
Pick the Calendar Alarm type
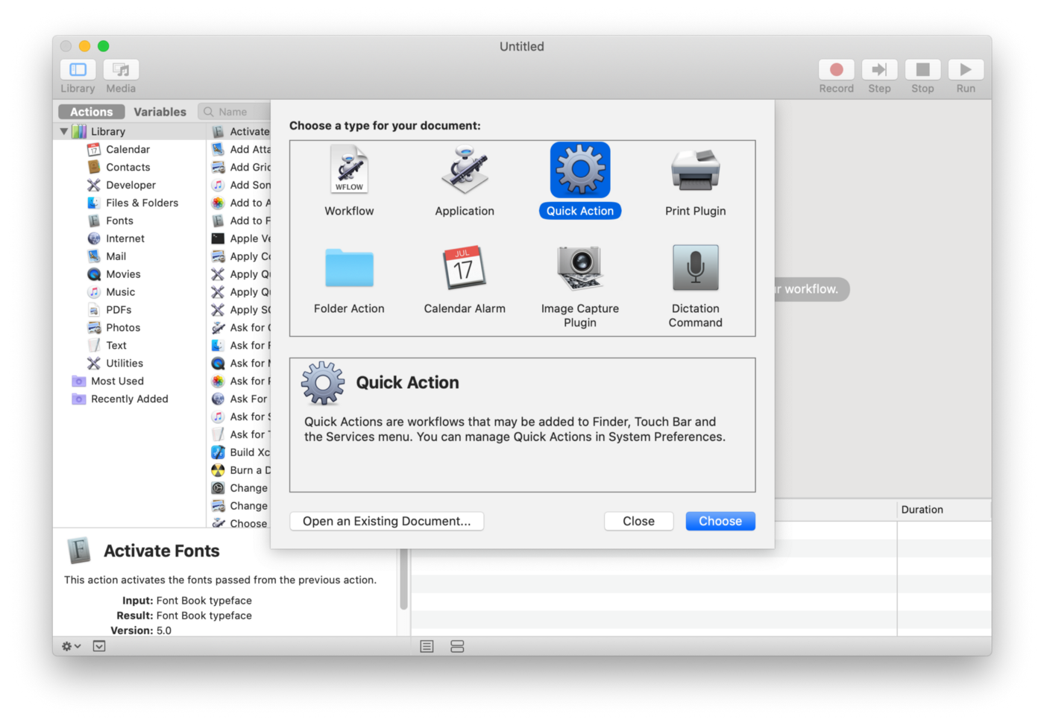coord(465,279)
